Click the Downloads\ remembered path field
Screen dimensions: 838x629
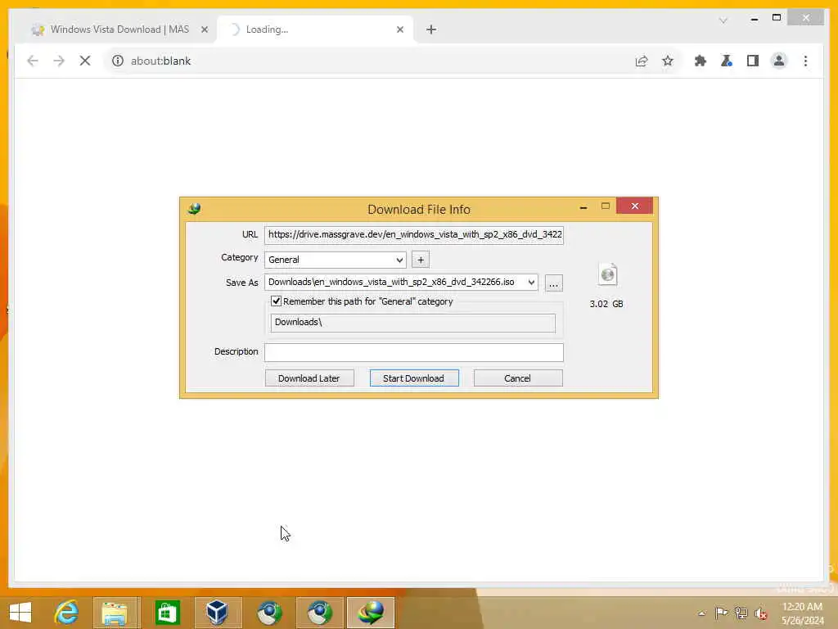pyautogui.click(x=412, y=323)
